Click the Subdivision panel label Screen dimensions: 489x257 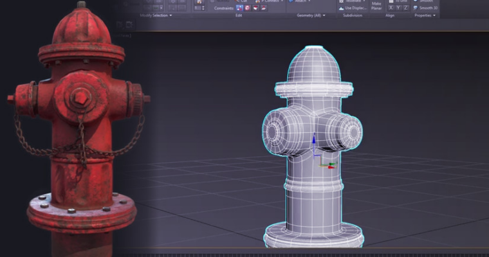click(353, 15)
